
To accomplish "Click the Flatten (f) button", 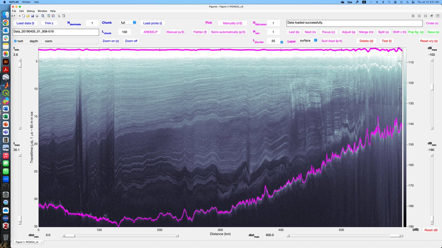I will 200,32.
